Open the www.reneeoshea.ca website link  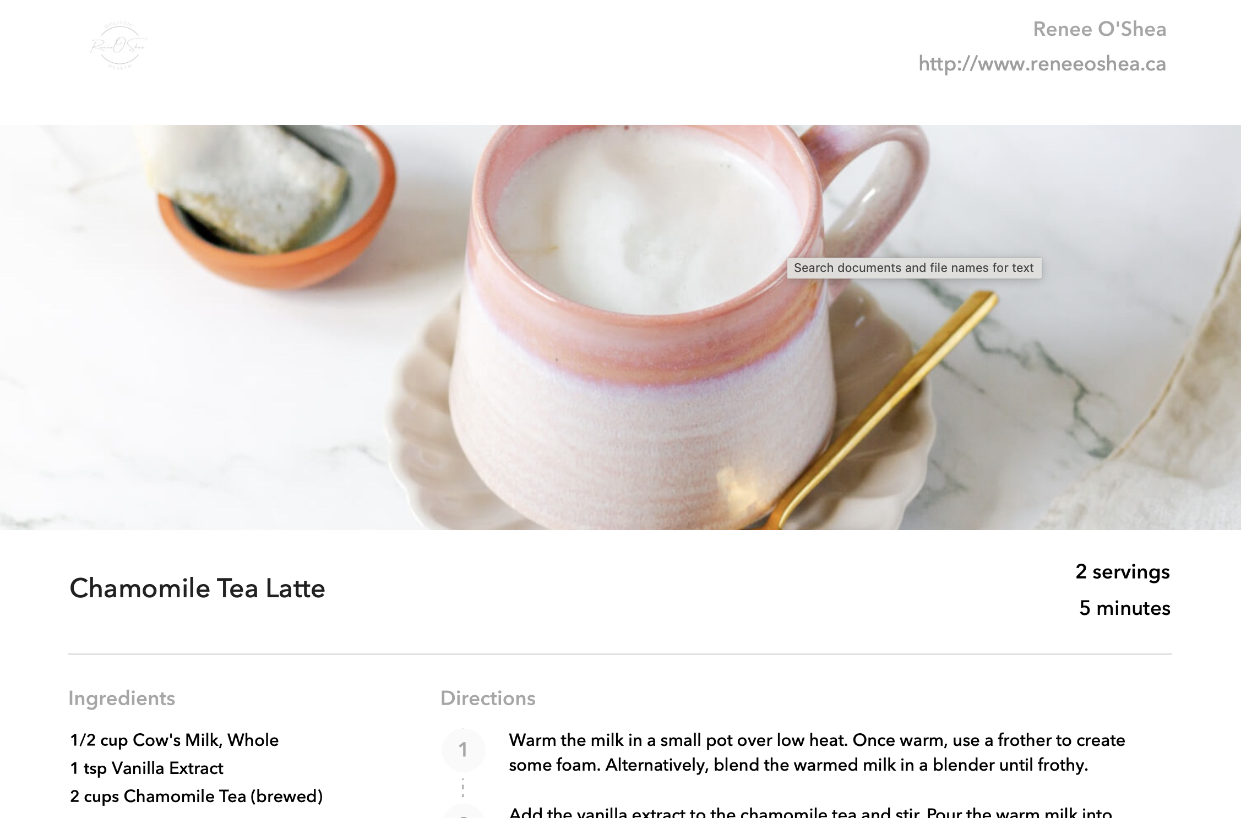1042,64
